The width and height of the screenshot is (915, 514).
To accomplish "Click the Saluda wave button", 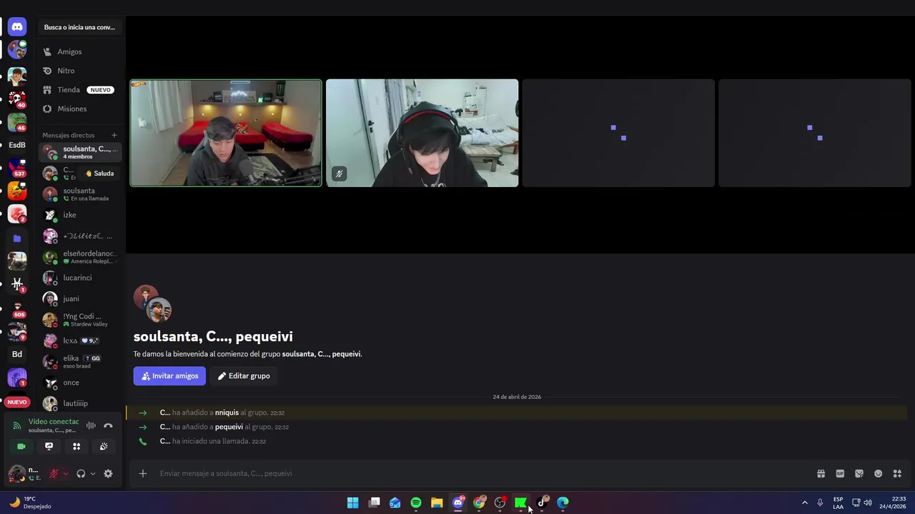I will 99,173.
